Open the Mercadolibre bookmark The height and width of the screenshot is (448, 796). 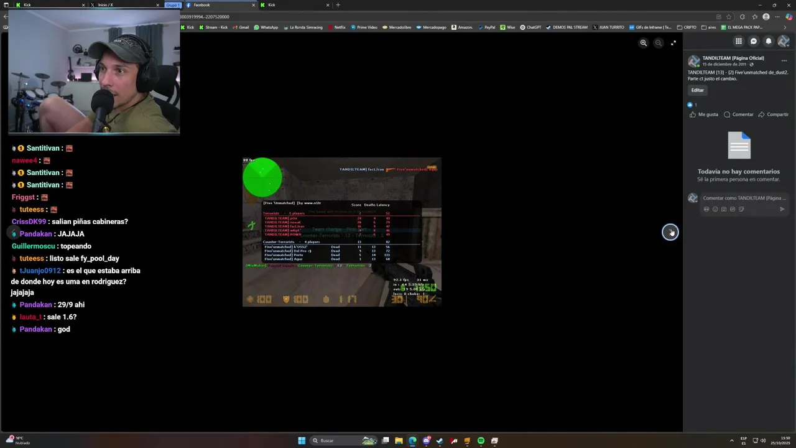click(397, 27)
